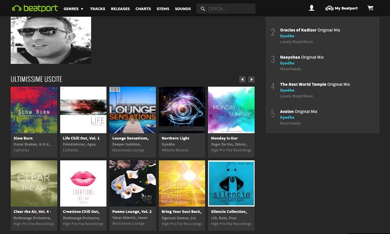Open the Monday Is Our title link
Screen dimensions: 390x234
(224, 138)
